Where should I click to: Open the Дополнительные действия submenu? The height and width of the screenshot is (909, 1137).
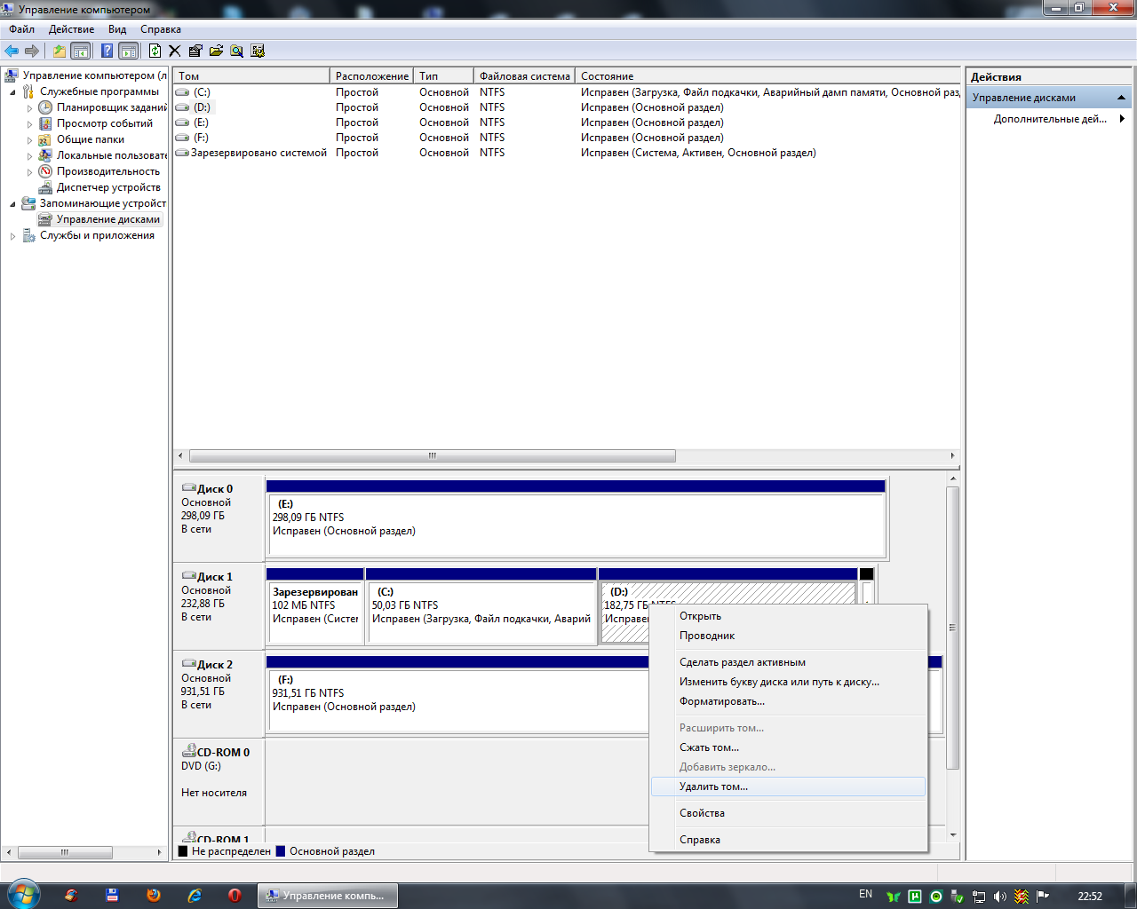pos(1050,119)
